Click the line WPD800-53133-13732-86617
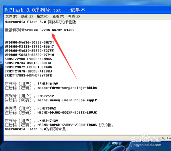 click(x=29, y=47)
